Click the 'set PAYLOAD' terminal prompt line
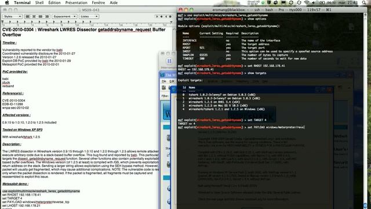The height and width of the screenshot is (209, 371). (241, 127)
